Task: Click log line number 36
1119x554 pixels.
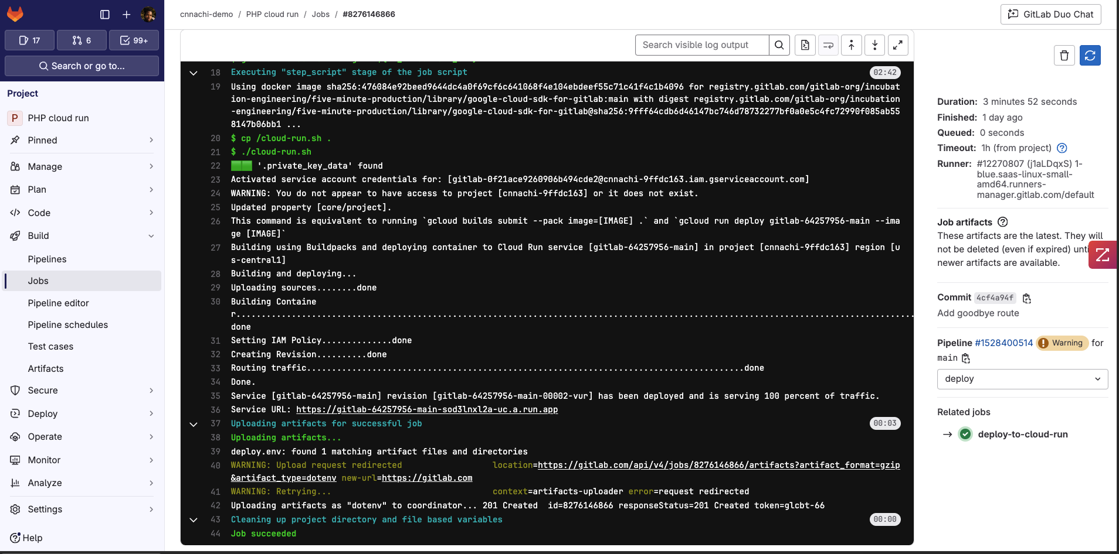Action: click(215, 410)
